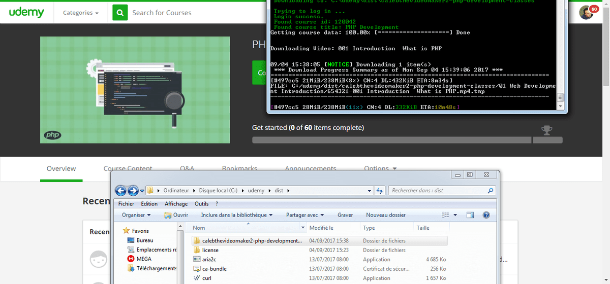Click the magnifier in Explorer's search box
The width and height of the screenshot is (610, 284).
490,191
